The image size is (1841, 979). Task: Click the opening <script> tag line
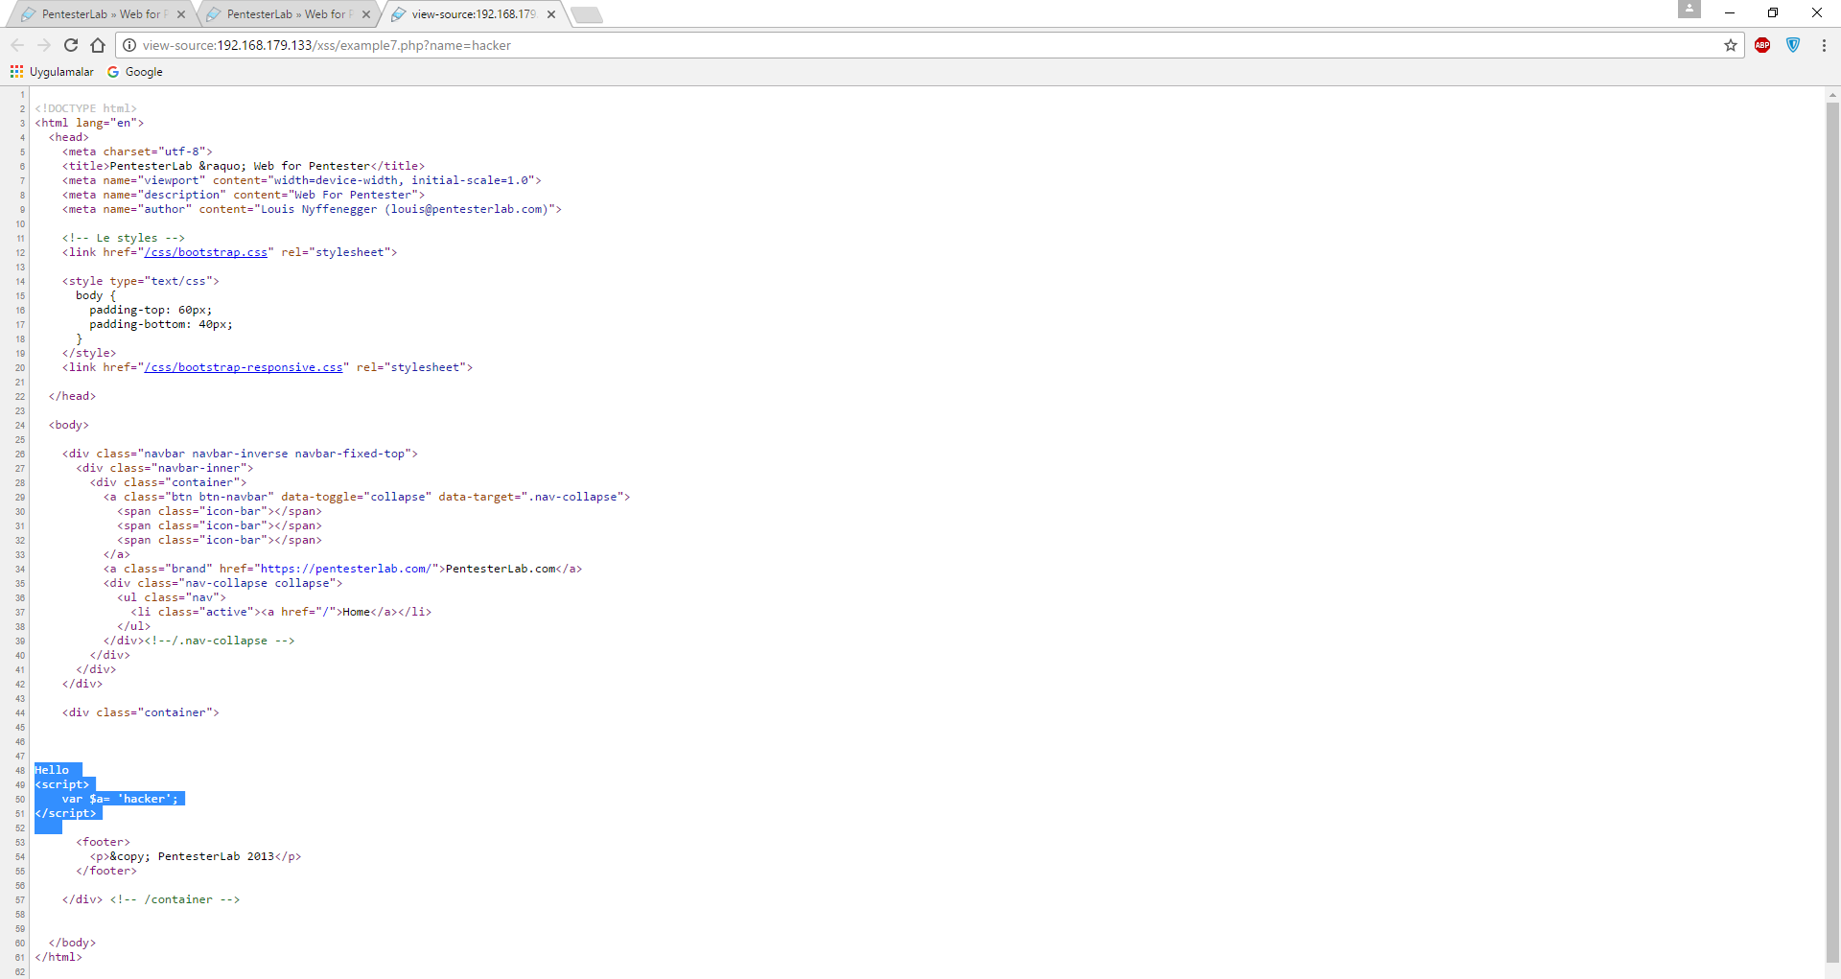(62, 784)
